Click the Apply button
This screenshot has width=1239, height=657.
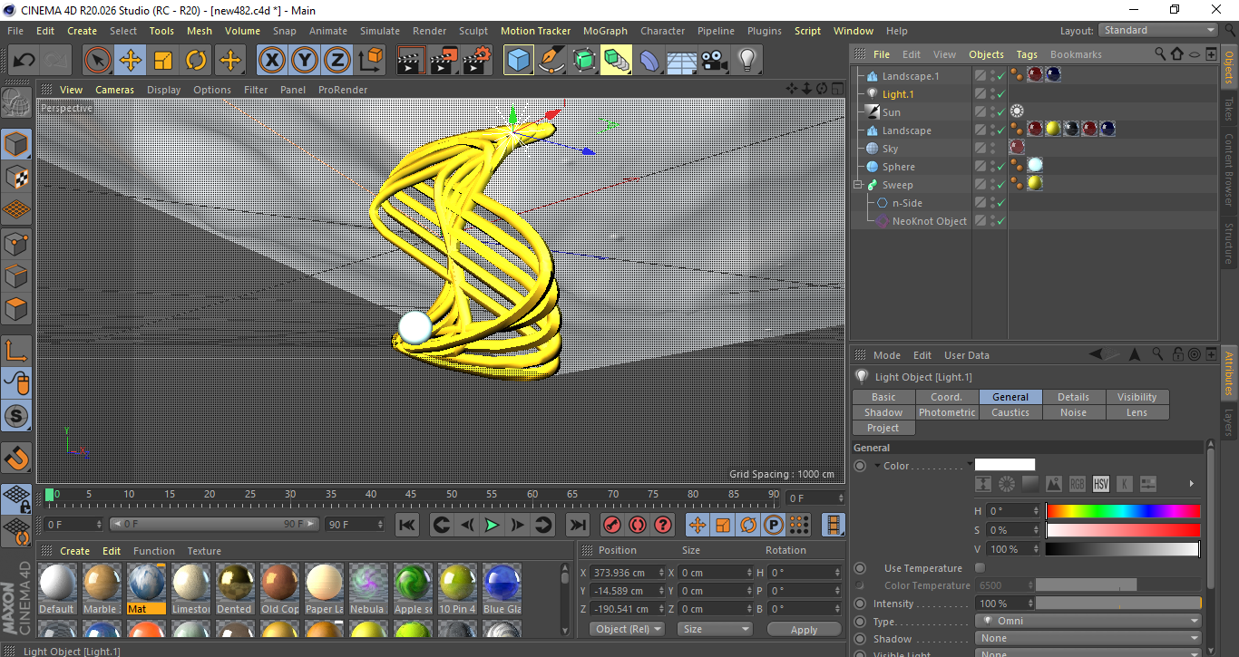click(804, 629)
